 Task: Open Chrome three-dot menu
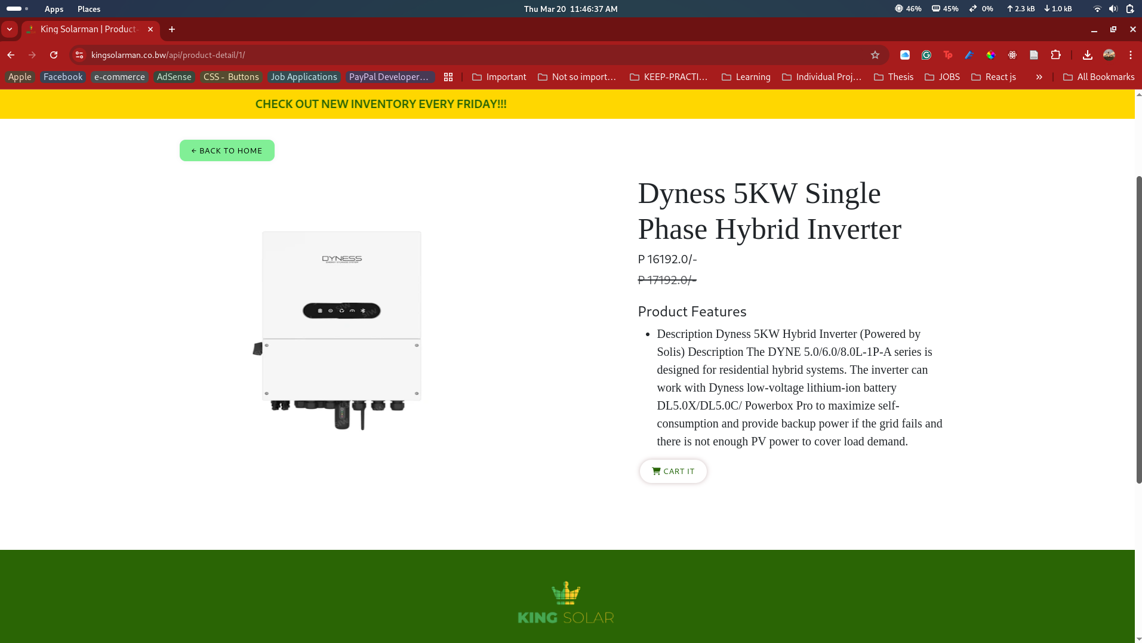click(x=1131, y=55)
